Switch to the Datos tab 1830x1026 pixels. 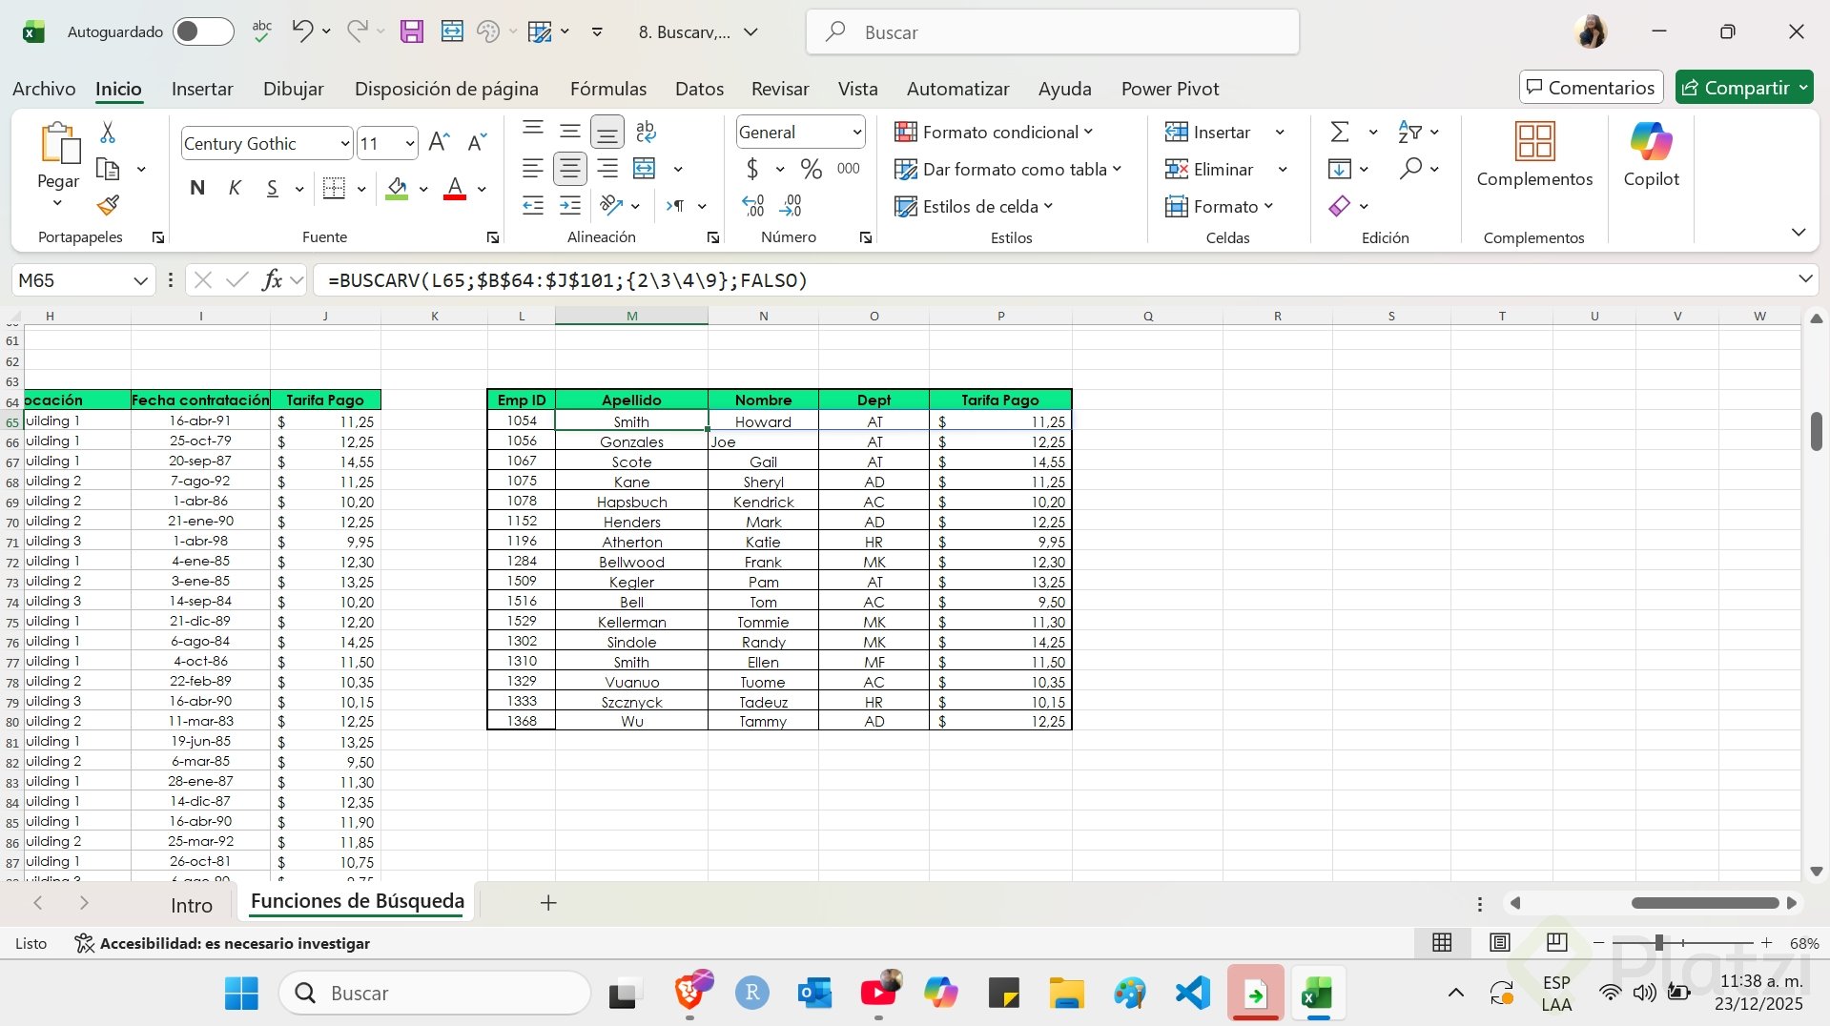click(699, 89)
